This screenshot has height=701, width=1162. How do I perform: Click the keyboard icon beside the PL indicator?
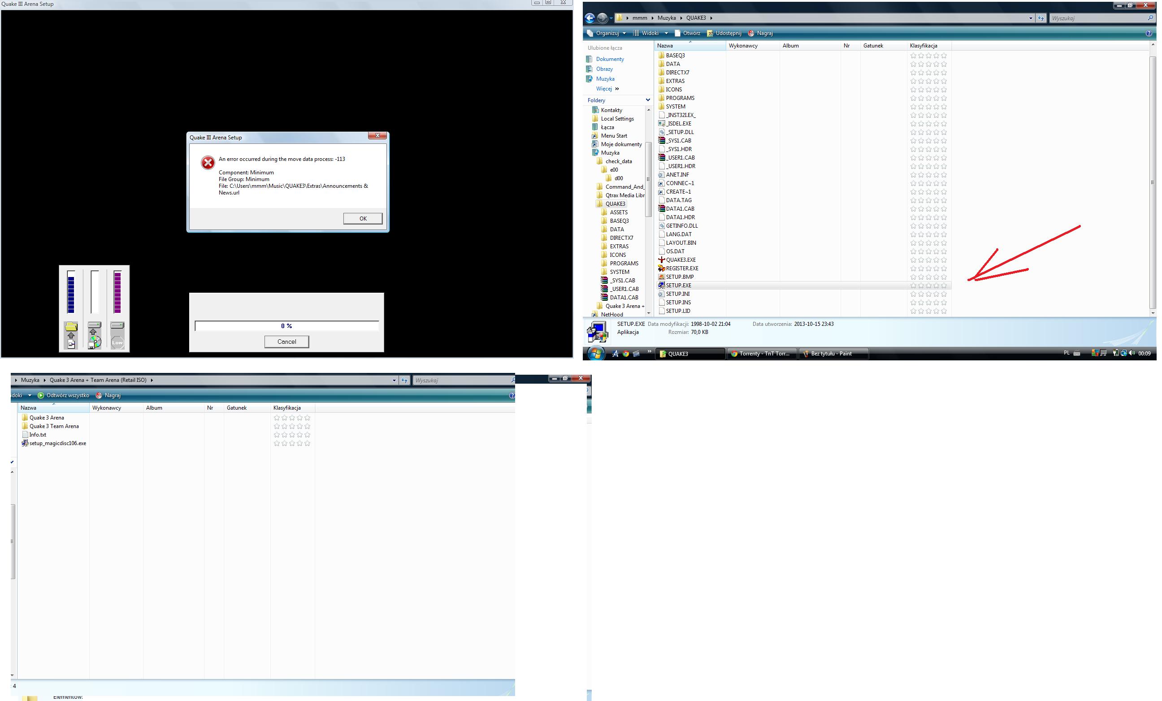(1077, 353)
